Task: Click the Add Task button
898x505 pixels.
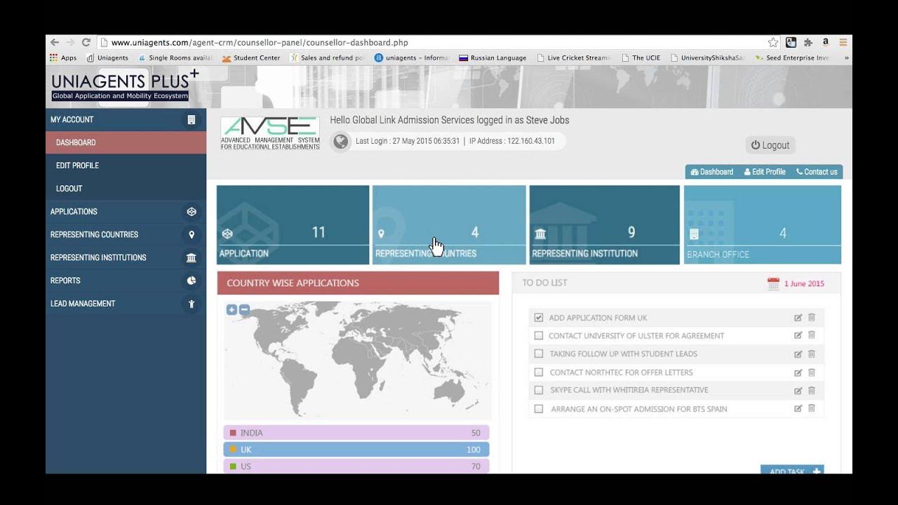Action: pos(792,470)
